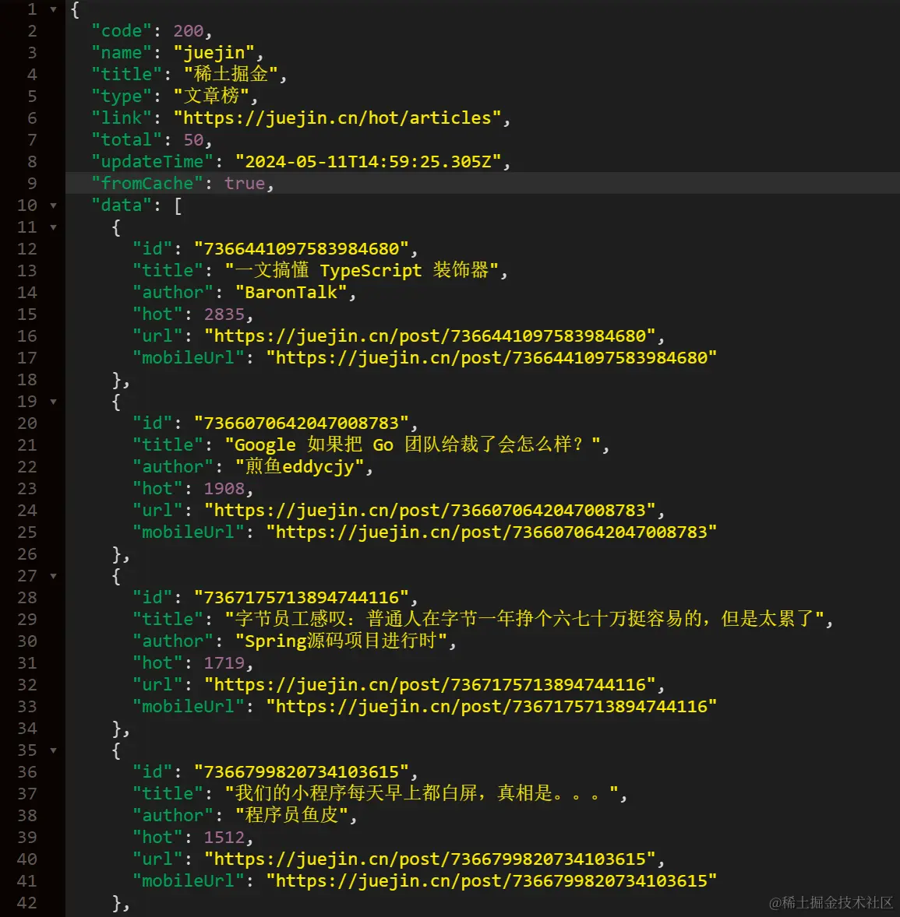Click line number 9 in the gutter
This screenshot has height=917, width=900.
click(x=32, y=184)
